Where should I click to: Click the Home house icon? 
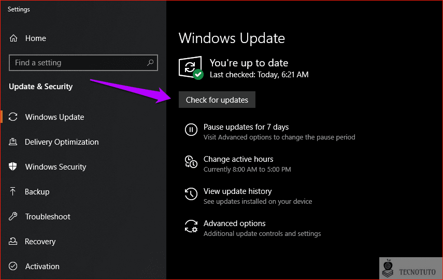click(13, 38)
